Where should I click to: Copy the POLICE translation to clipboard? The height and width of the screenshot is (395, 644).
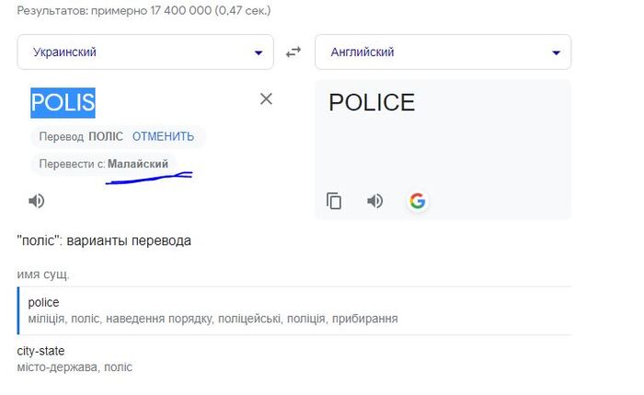(x=334, y=201)
